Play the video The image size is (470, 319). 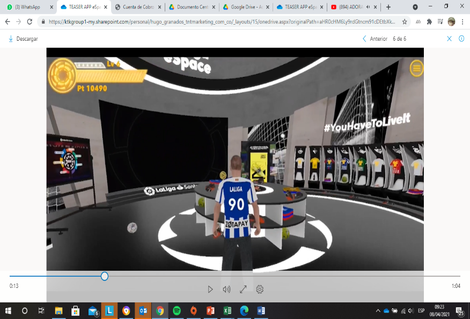210,290
